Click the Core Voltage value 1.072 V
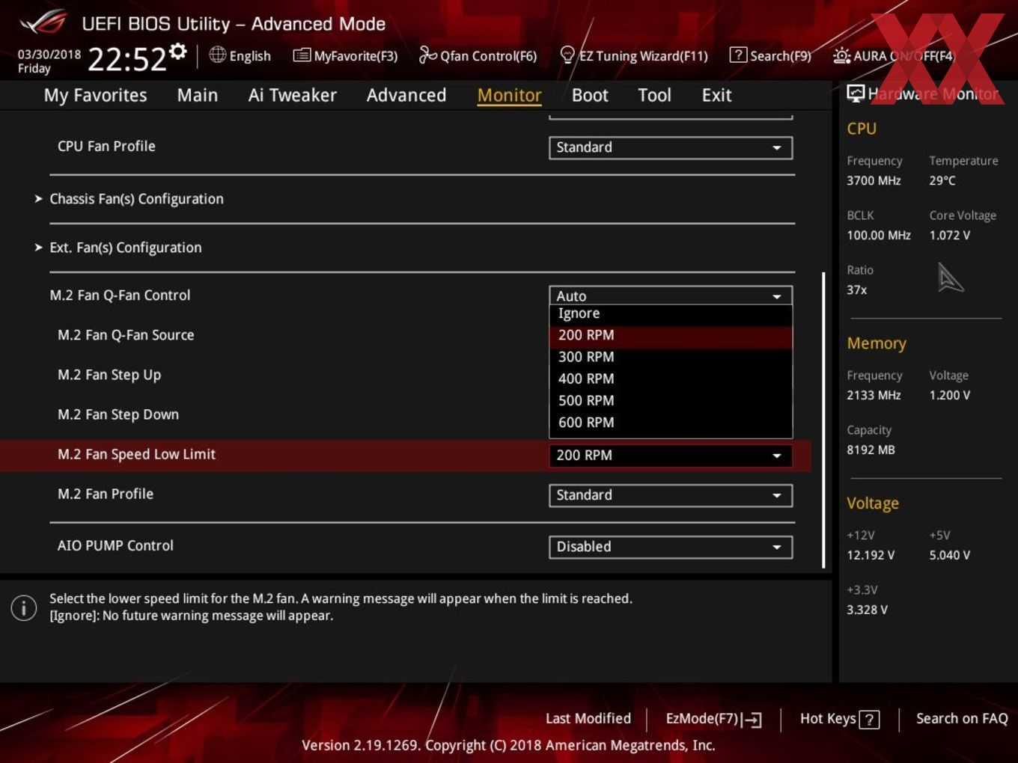 [950, 235]
